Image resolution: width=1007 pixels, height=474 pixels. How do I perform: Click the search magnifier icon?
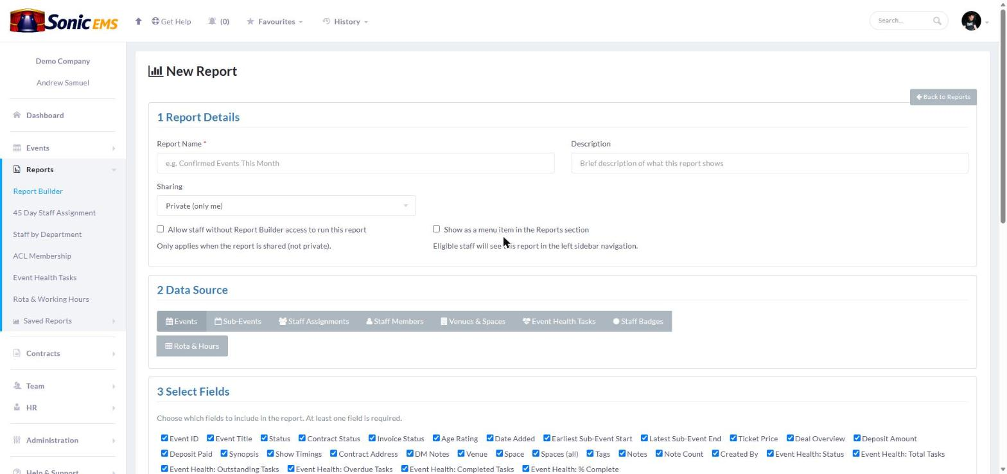click(x=937, y=21)
